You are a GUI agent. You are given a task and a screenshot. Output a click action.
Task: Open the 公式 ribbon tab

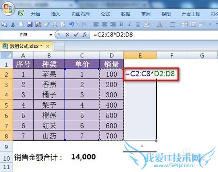click(x=106, y=14)
